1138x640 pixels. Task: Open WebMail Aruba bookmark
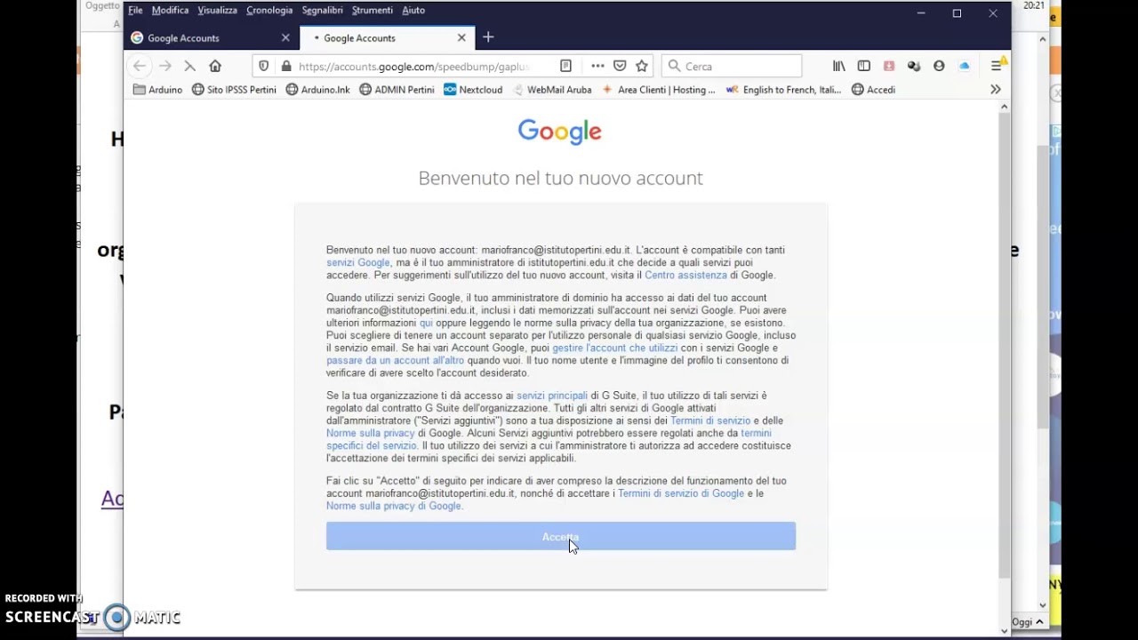[550, 90]
